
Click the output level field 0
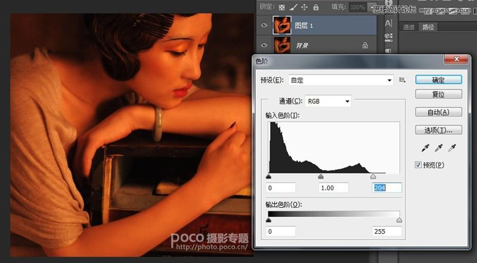tap(281, 231)
